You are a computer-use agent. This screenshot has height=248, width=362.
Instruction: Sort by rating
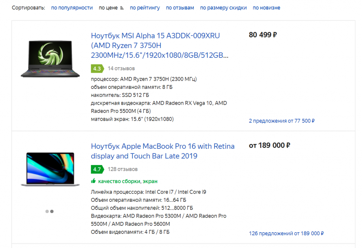[x=145, y=8]
